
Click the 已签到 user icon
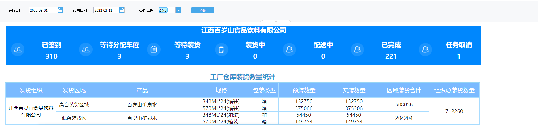18,50
